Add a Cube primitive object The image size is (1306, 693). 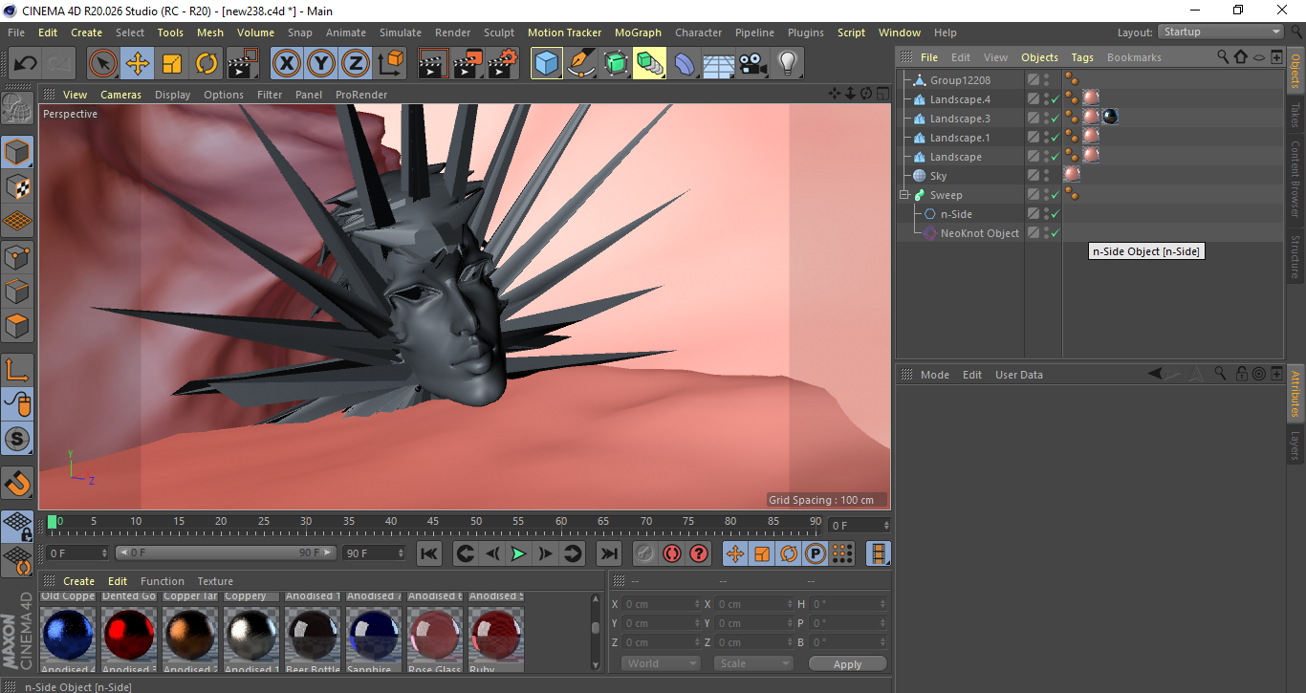coord(547,64)
